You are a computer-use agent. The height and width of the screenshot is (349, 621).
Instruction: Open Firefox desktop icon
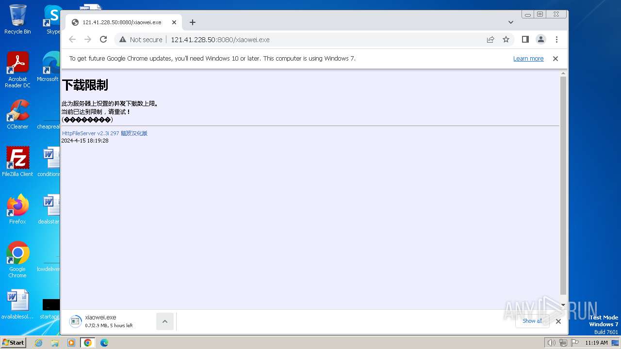click(x=17, y=209)
